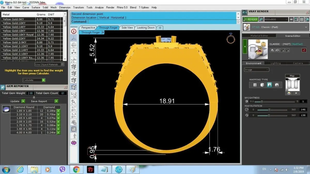The width and height of the screenshot is (310, 174).
Task: Open the Image environment type dropdown
Action: pos(257,70)
